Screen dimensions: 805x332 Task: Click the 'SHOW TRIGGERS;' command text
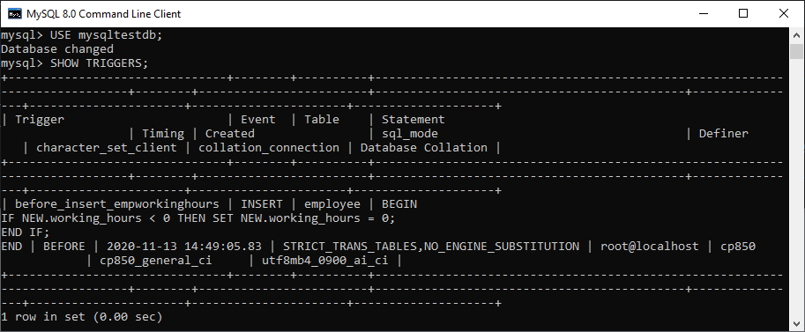coord(99,63)
